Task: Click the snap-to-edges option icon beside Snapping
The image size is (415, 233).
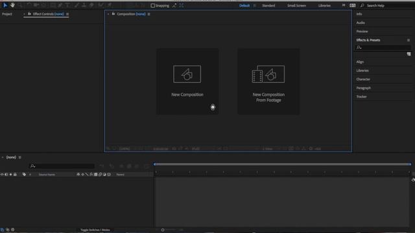Action: [174, 6]
